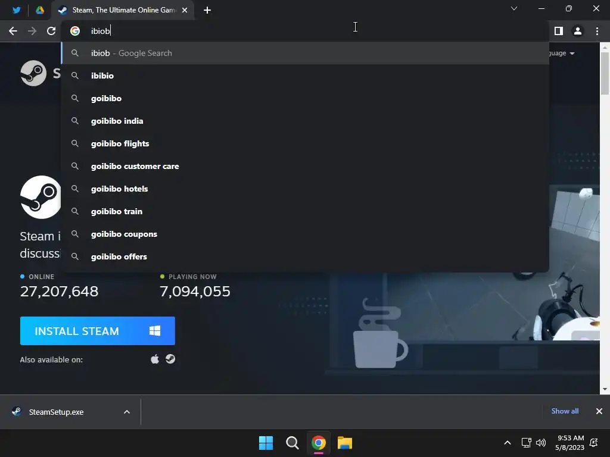The image size is (610, 457).
Task: Click the large Steam logo on page
Action: coord(41,197)
